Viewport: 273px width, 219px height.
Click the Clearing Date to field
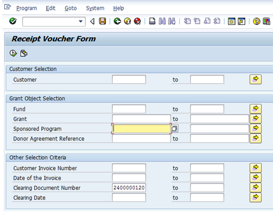207,198
